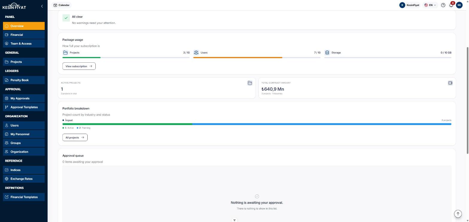Click the '0 / 10 GB' storage value
The height and width of the screenshot is (222, 469).
point(446,53)
